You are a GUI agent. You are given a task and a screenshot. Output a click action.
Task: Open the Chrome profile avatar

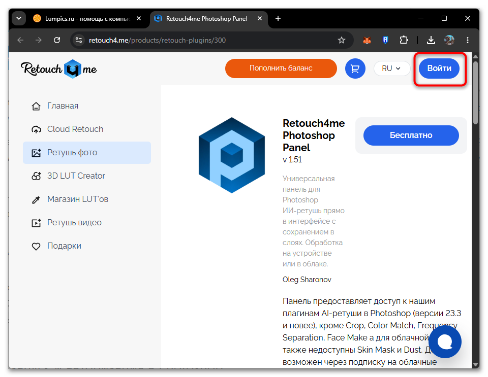449,40
